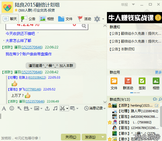The image size is (162, 141).
Task: Expand the window shake options arrow
Action: click(x=31, y=109)
